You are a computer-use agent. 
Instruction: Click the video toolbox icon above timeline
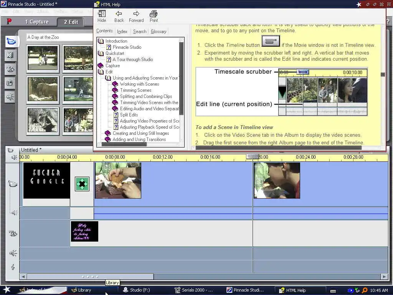click(10, 150)
